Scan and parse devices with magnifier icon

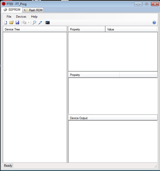point(34,22)
